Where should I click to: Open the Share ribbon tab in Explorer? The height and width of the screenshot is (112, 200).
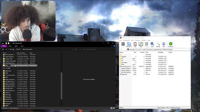click(16, 46)
